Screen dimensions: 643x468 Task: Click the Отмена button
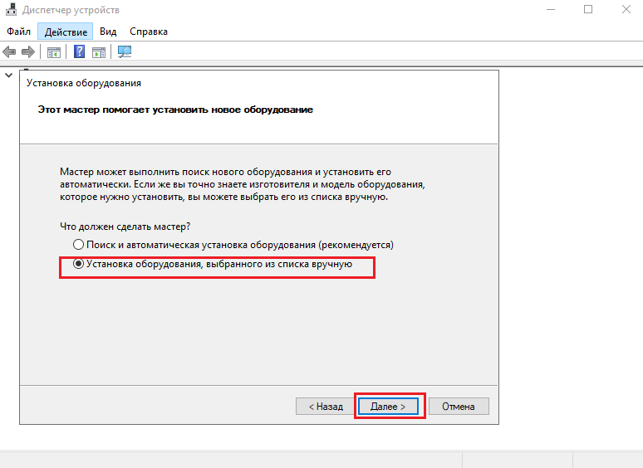(x=459, y=406)
